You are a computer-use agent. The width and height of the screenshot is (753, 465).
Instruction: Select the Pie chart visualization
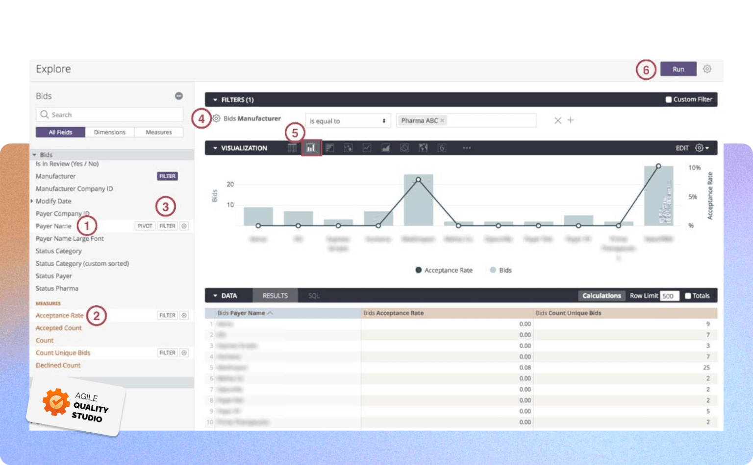coord(404,148)
